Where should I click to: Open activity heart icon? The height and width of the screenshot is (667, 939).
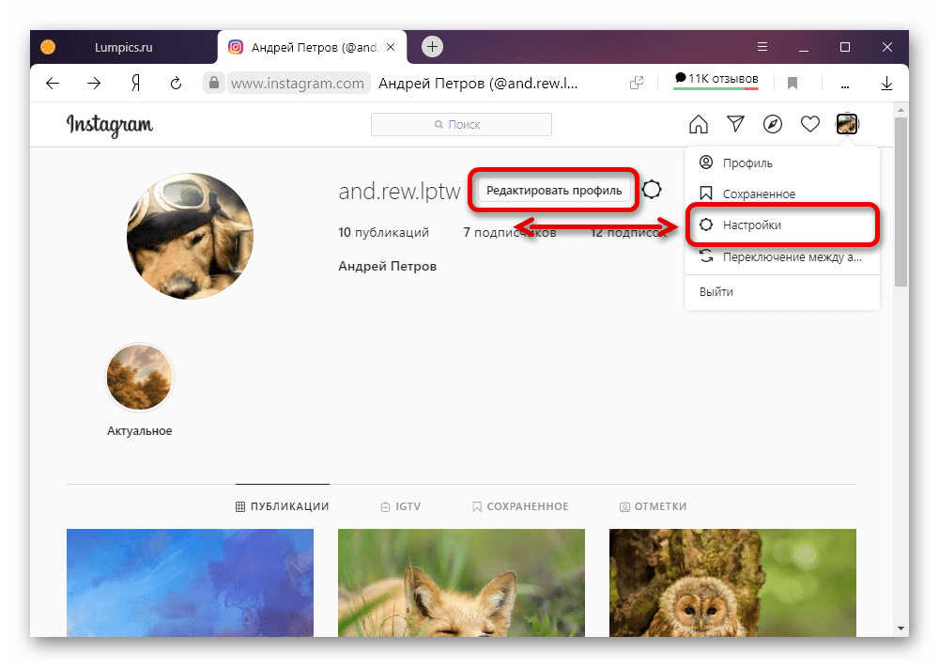(x=809, y=124)
